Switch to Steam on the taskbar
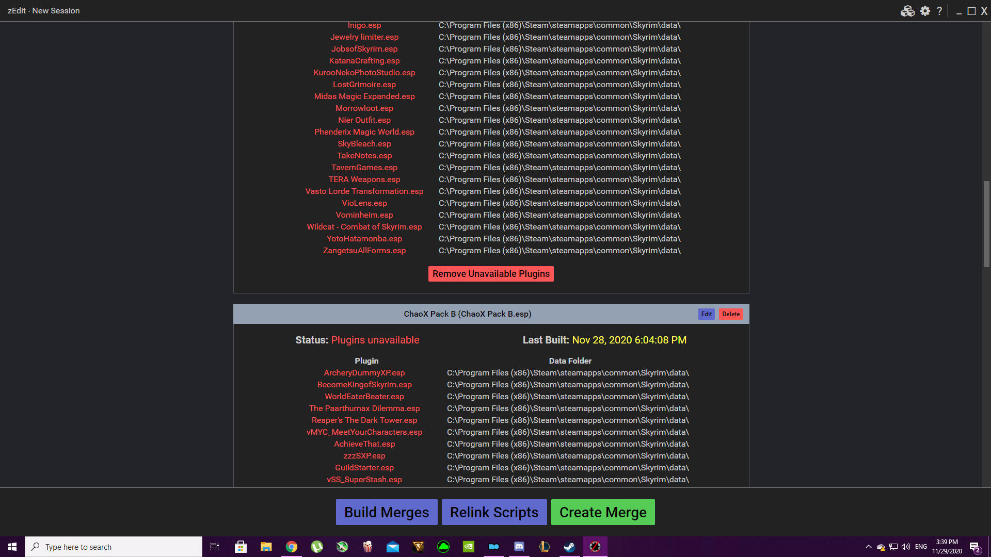 coord(570,547)
